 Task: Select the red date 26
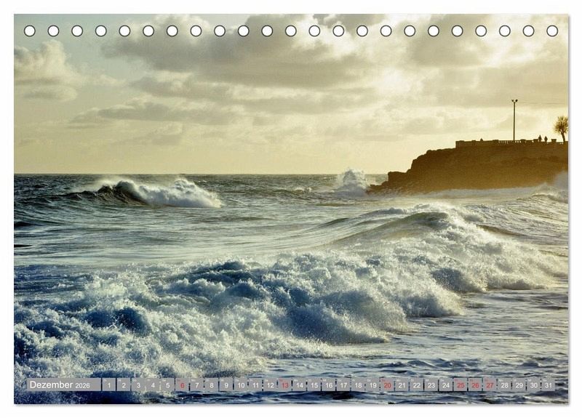[475, 385]
